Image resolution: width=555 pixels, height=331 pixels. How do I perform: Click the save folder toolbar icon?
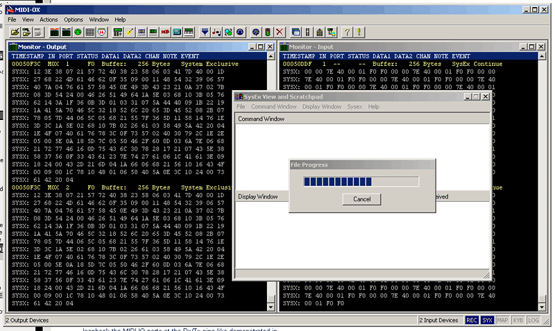click(26, 32)
